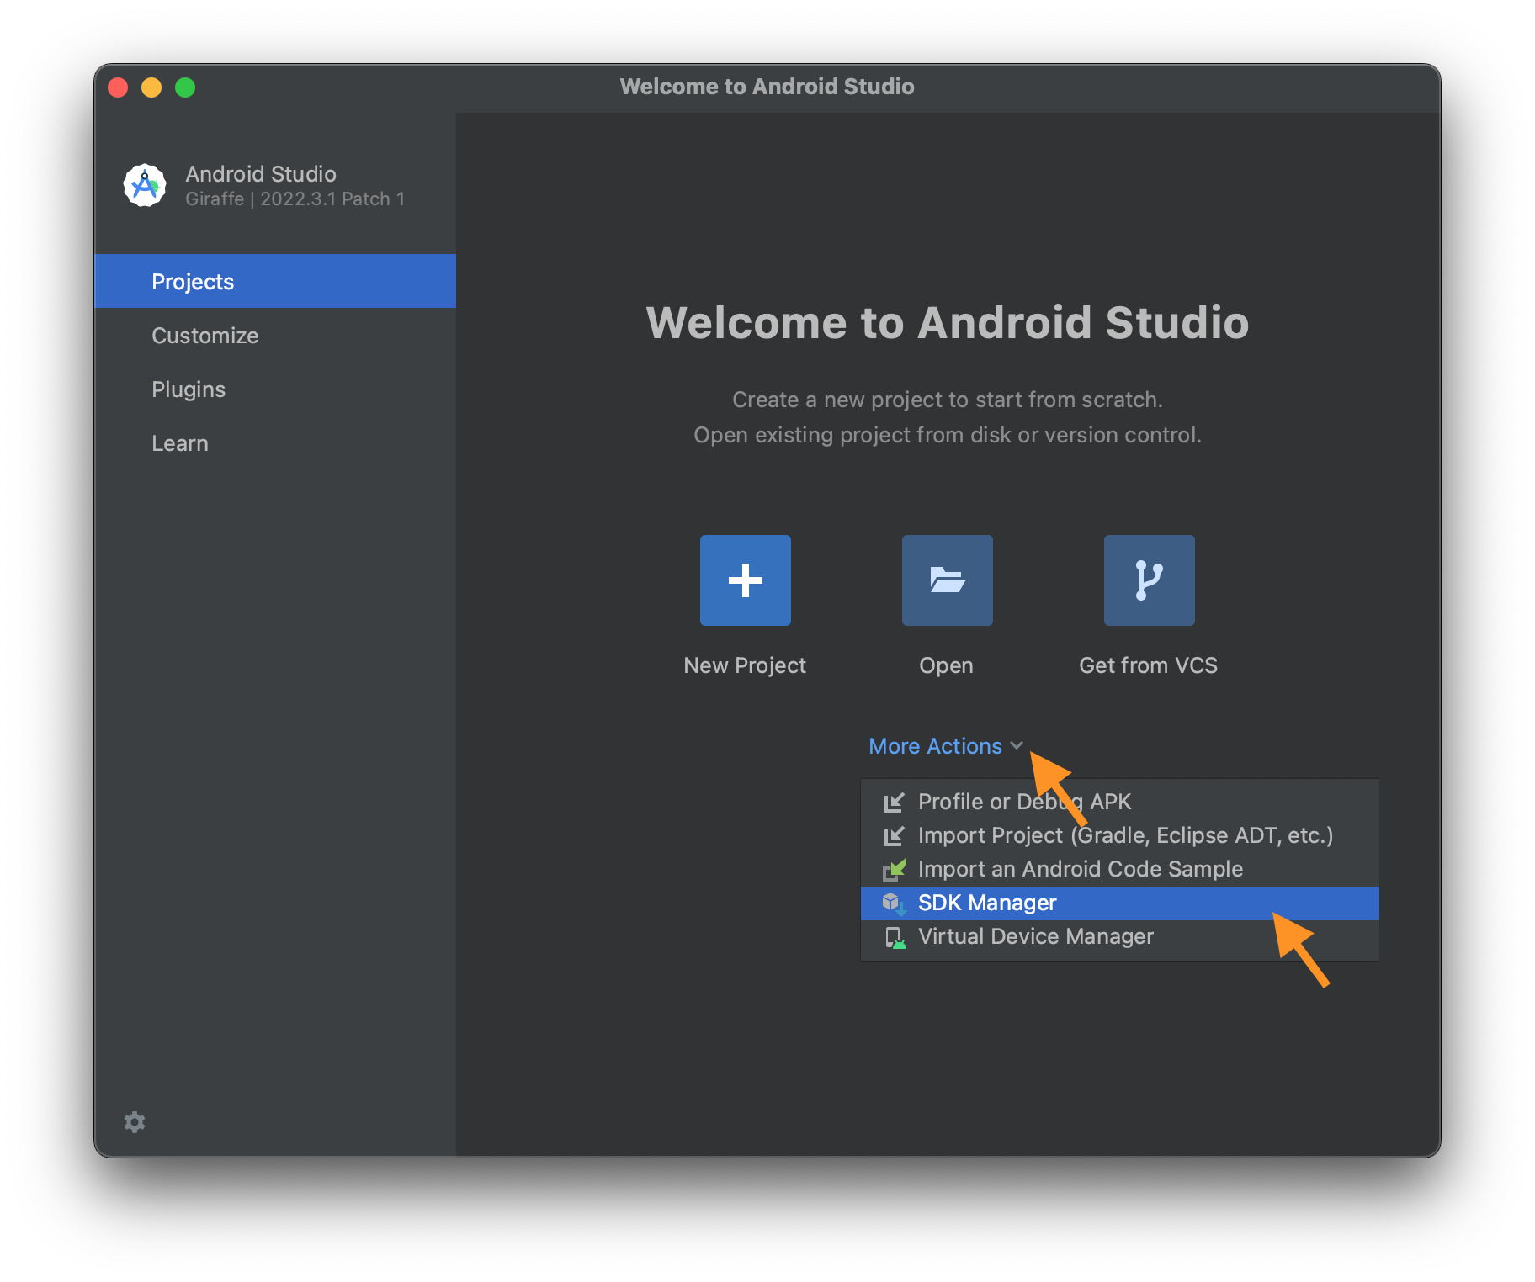Click the Import Android Code Sample icon
The width and height of the screenshot is (1535, 1282).
point(894,870)
